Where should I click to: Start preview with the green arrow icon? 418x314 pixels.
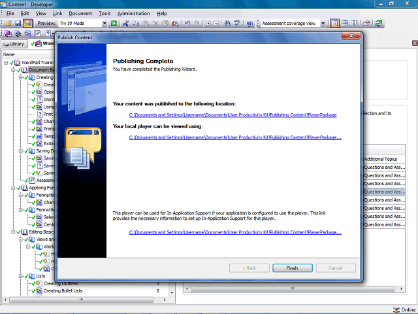point(114,24)
